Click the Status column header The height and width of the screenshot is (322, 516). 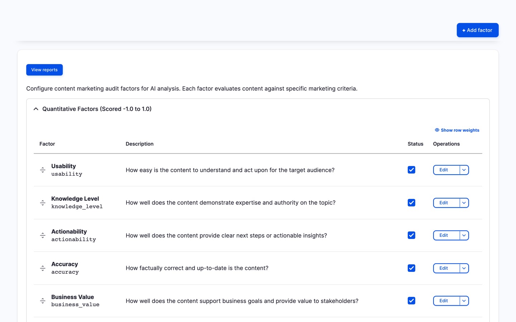(x=415, y=144)
